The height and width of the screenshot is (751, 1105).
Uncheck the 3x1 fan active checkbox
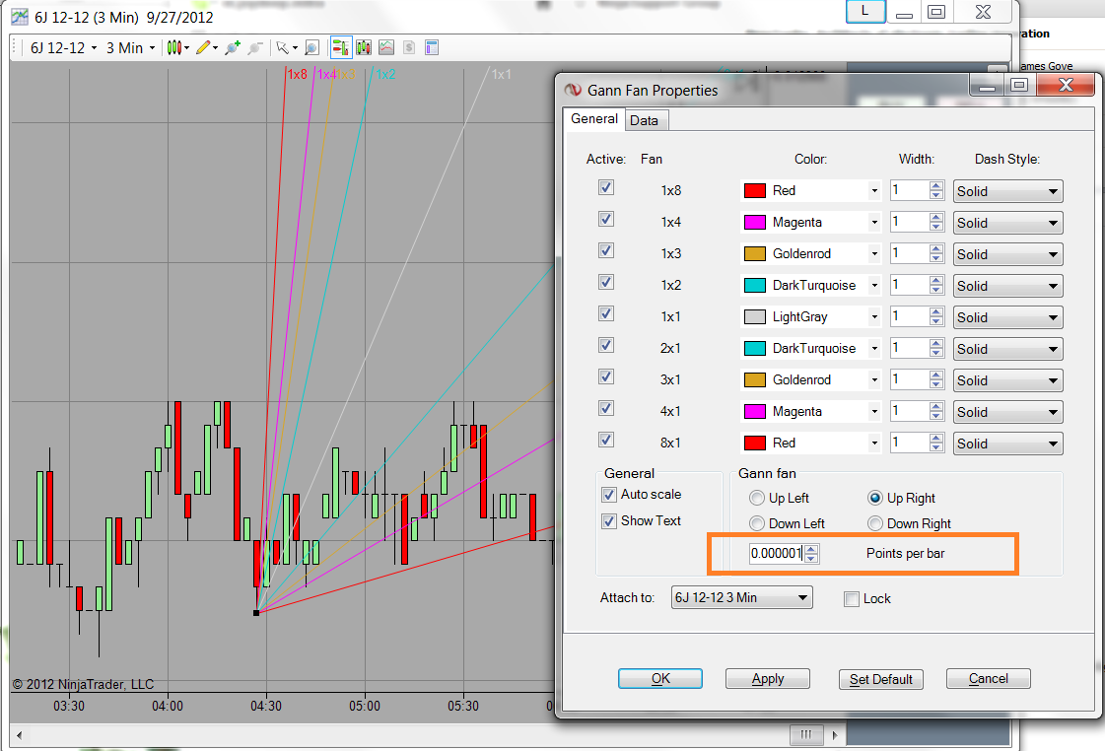[606, 376]
